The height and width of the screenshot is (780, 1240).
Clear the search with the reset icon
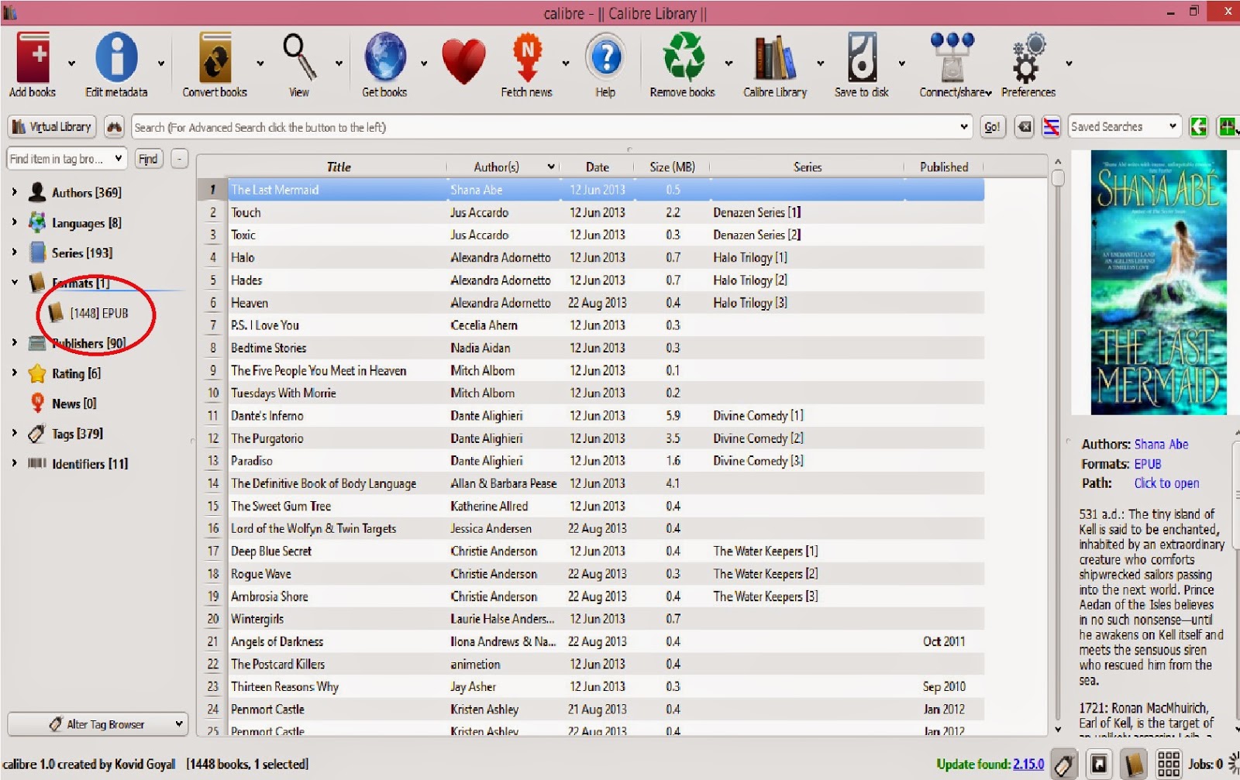tap(1025, 127)
